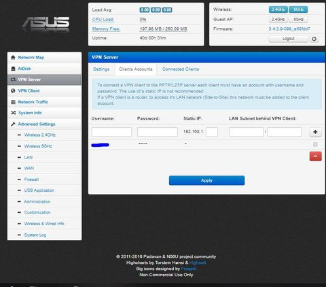The width and height of the screenshot is (326, 287).
Task: Select the existing VPN account checkbox
Action: (315, 144)
